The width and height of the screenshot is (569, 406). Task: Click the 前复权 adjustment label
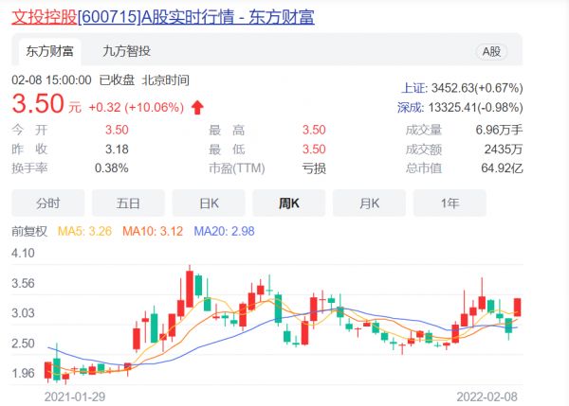[x=29, y=231]
